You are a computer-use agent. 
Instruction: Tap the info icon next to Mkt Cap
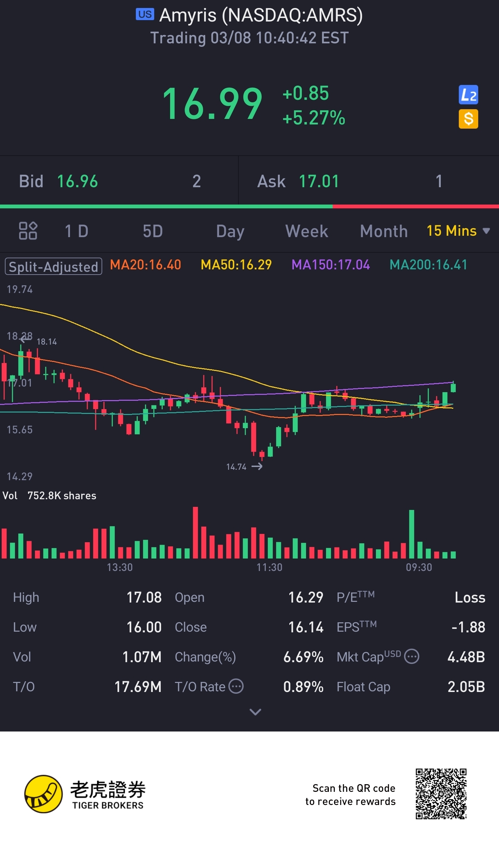(412, 657)
